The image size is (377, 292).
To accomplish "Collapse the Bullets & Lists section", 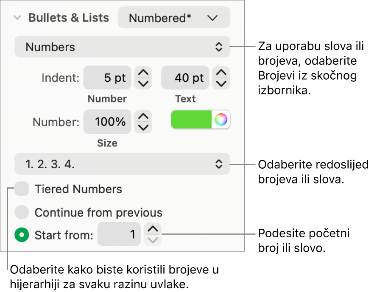I will tap(17, 18).
